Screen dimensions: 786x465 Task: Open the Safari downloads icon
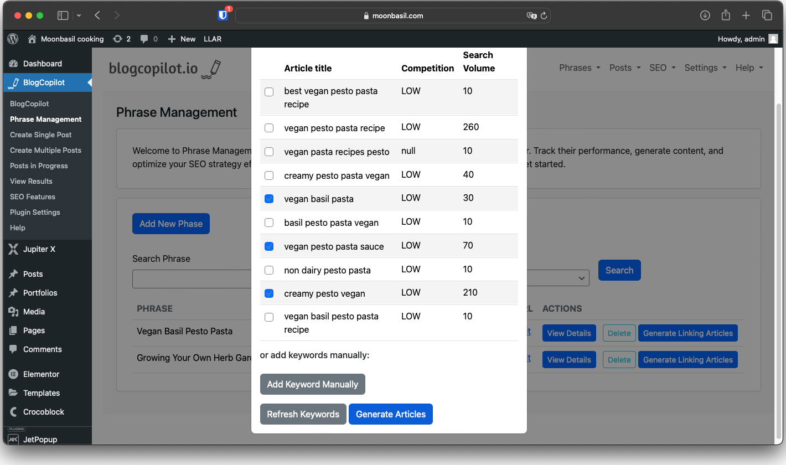pos(705,15)
